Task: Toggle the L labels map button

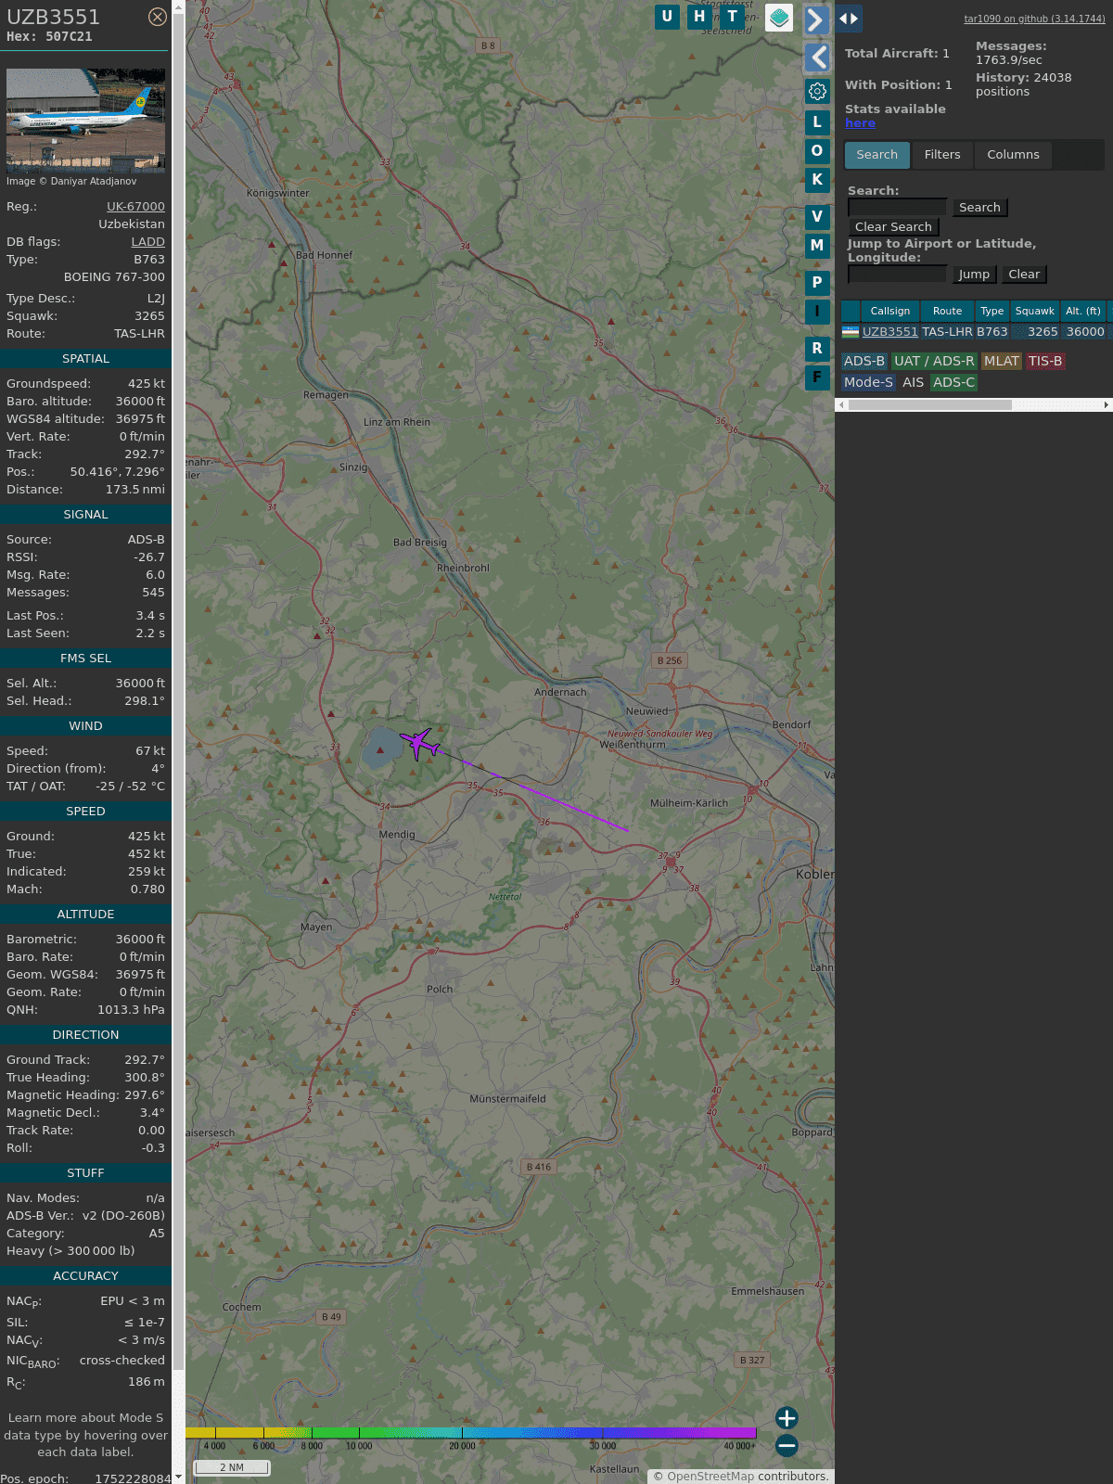Action: (x=817, y=122)
